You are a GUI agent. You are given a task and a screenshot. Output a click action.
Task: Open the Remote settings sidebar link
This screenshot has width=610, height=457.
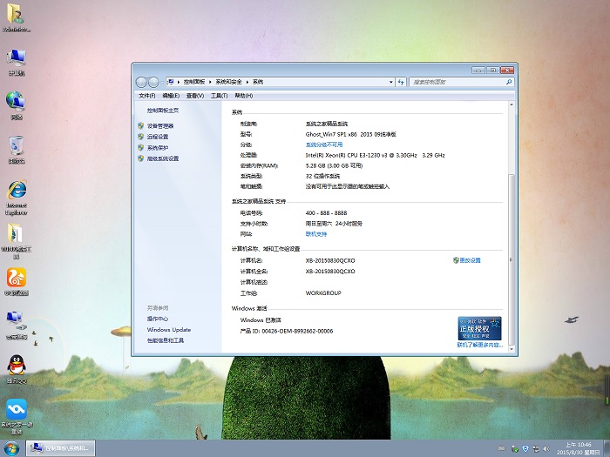158,137
